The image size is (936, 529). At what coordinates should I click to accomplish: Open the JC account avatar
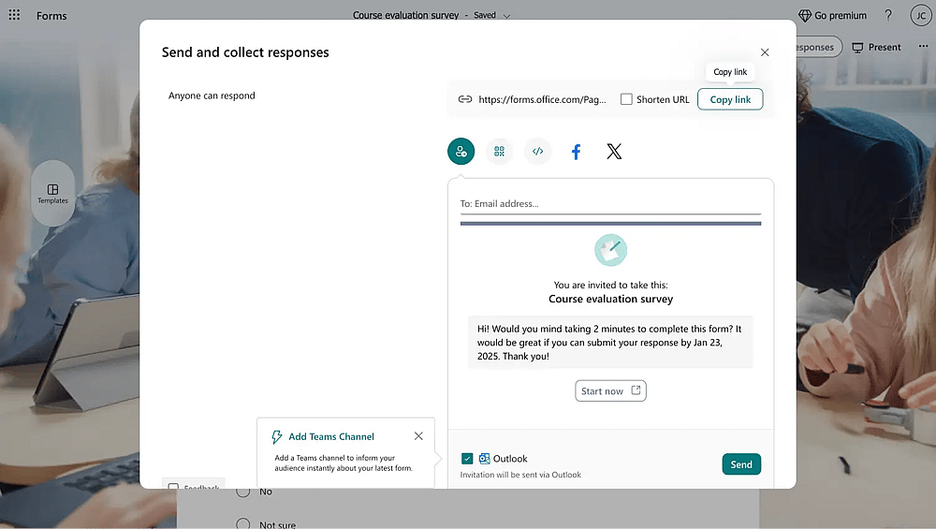(921, 16)
